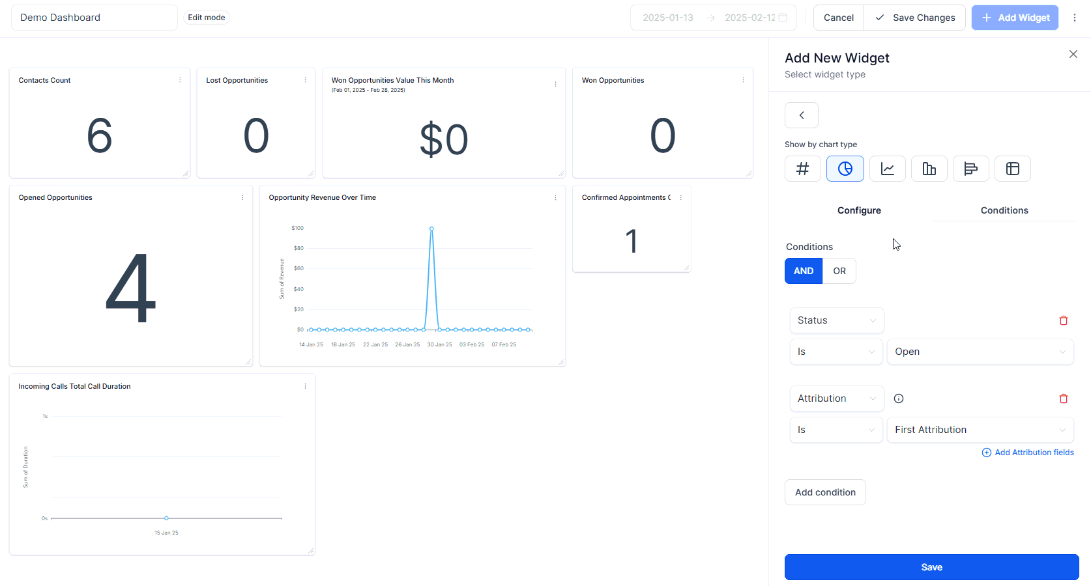Open the Is operator dropdown for Attribution
The width and height of the screenshot is (1091, 586).
836,430
